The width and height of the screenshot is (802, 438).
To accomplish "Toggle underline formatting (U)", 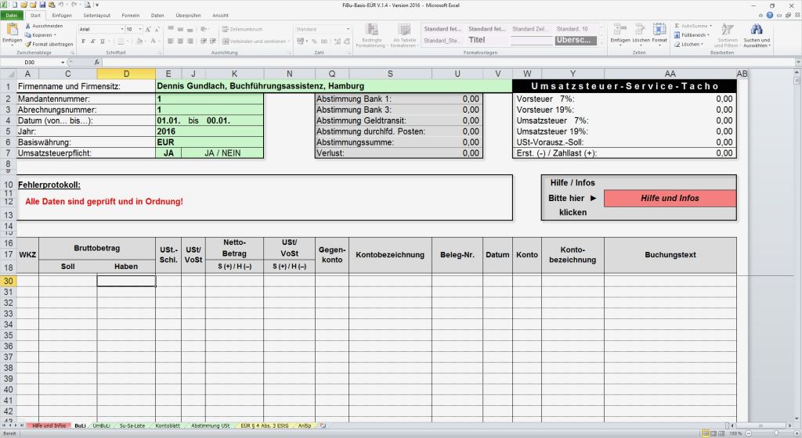I will 103,41.
